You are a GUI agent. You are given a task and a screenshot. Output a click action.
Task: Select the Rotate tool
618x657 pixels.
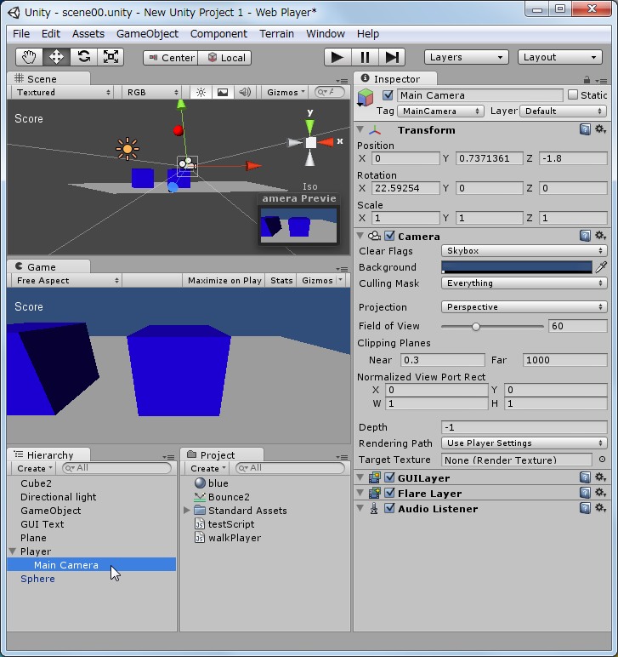pos(83,57)
